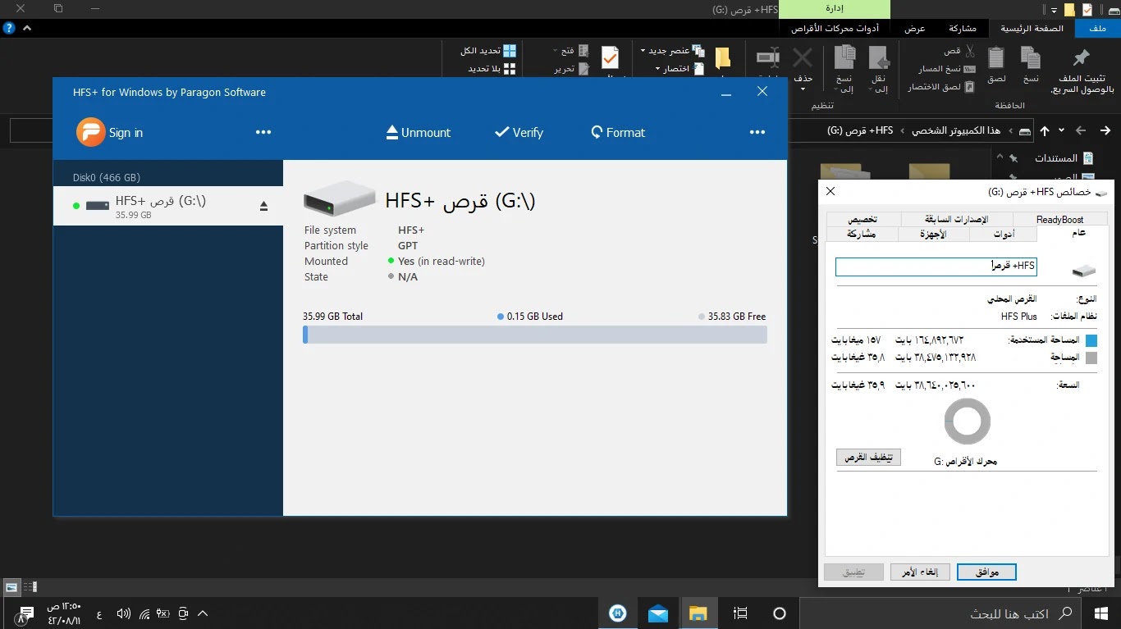Click the Rename icon in ribbon
Screen dimensions: 1121x629
pos(768,58)
